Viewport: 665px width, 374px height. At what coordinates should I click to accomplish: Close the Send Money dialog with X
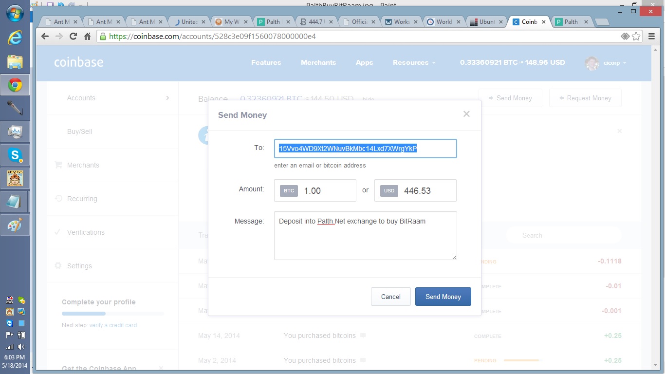coord(466,114)
